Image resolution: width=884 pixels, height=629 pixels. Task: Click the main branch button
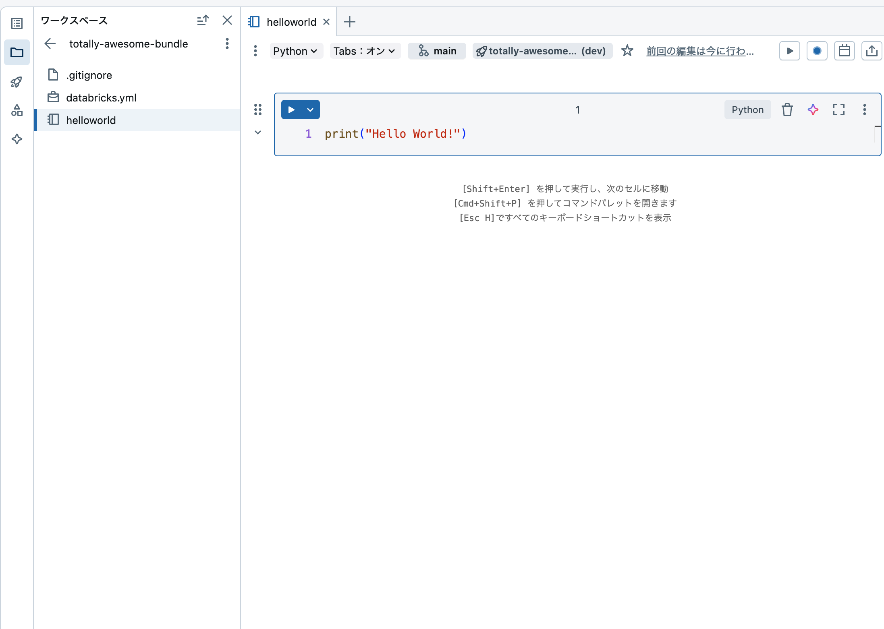(x=437, y=51)
